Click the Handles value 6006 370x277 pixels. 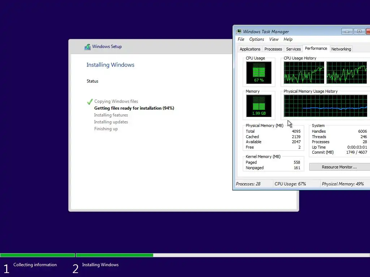[x=362, y=131]
